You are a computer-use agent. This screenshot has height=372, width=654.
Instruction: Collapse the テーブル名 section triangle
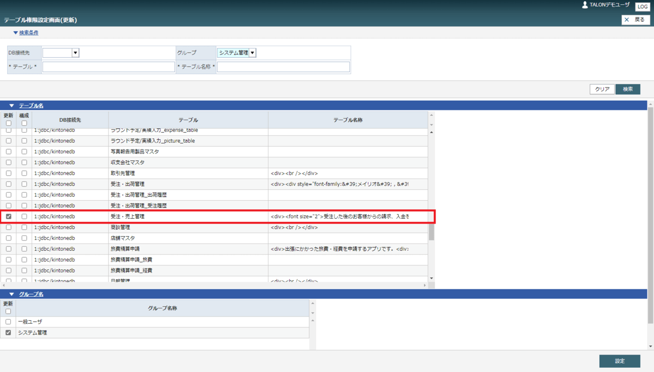click(11, 105)
